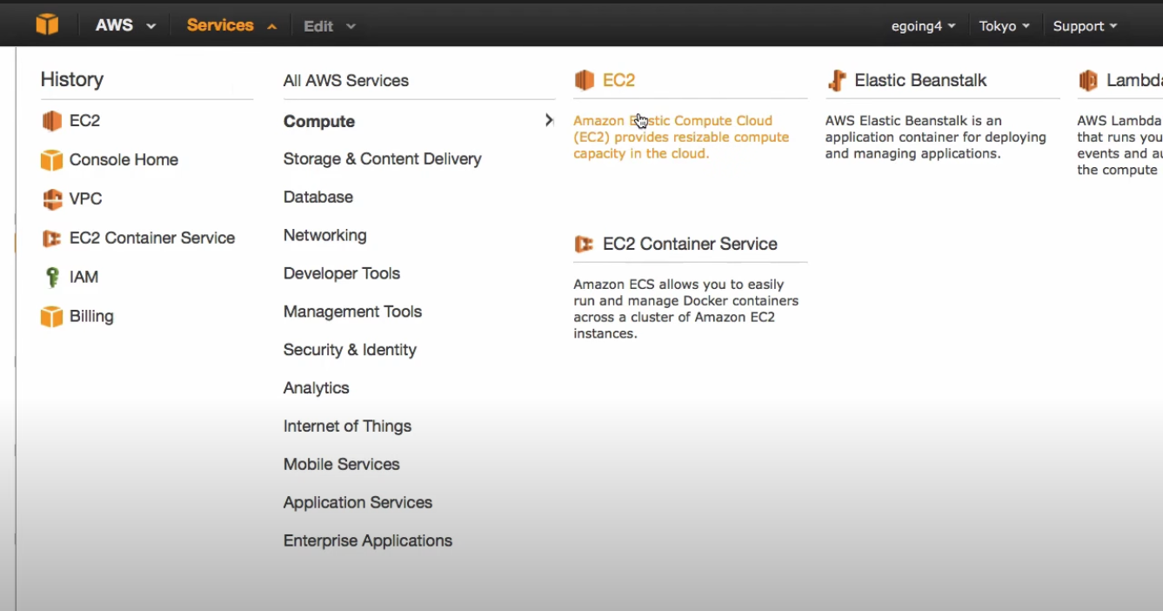Click the Amazon Elastic Compute Cloud description
Screen dimensions: 1163x611
[681, 138]
